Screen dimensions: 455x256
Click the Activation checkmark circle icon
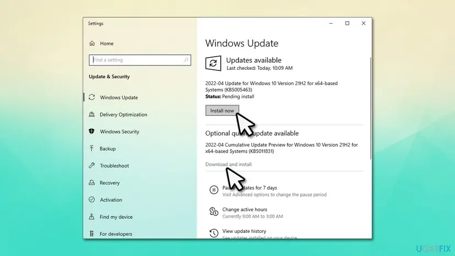[92, 199]
